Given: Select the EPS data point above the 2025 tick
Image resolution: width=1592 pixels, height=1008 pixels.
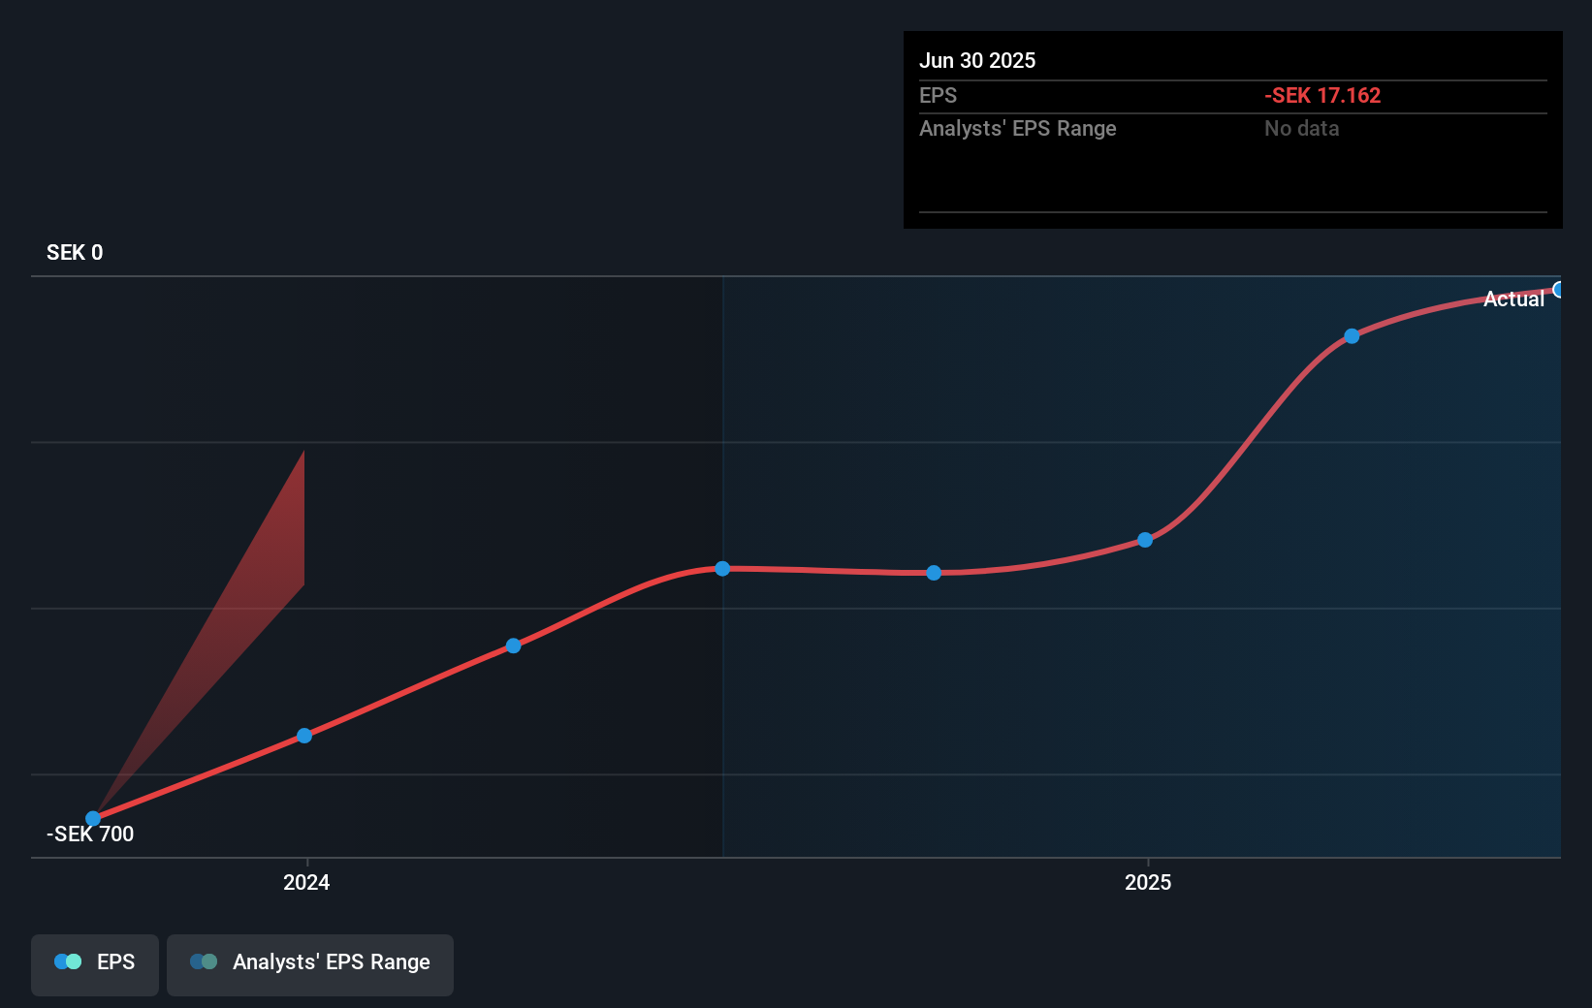Looking at the screenshot, I should (x=1145, y=540).
